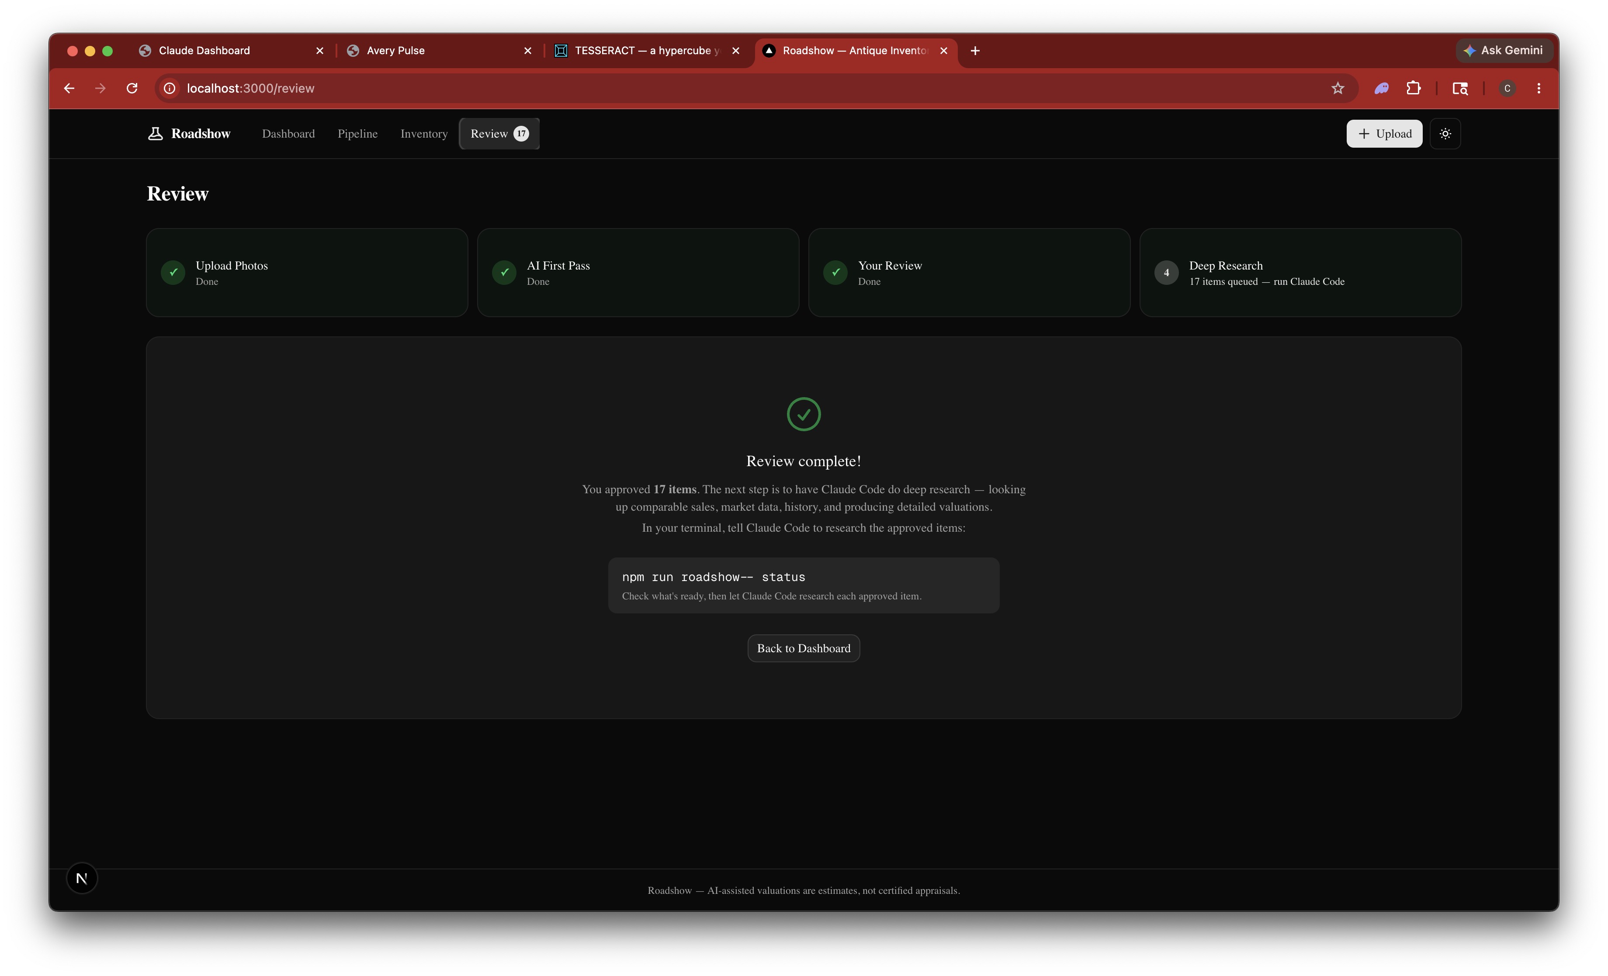
Task: Close the Claude Dashboard tab
Action: 320,50
